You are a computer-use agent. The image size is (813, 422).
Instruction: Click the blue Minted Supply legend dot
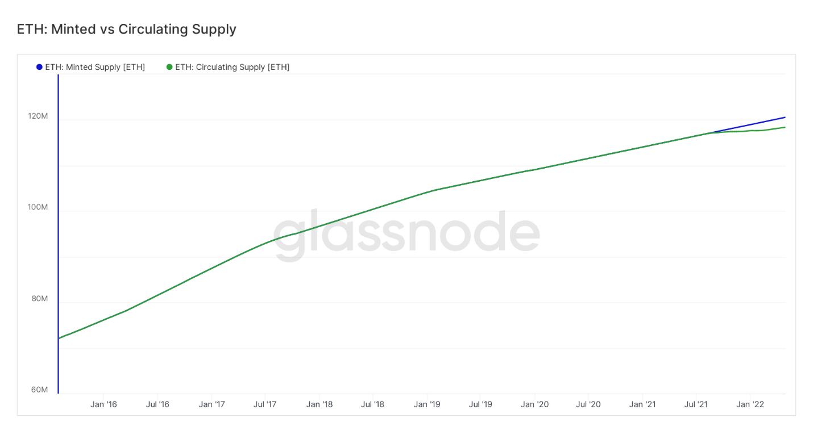tap(39, 67)
